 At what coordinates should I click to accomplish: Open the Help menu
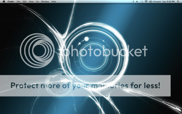click(54, 1)
